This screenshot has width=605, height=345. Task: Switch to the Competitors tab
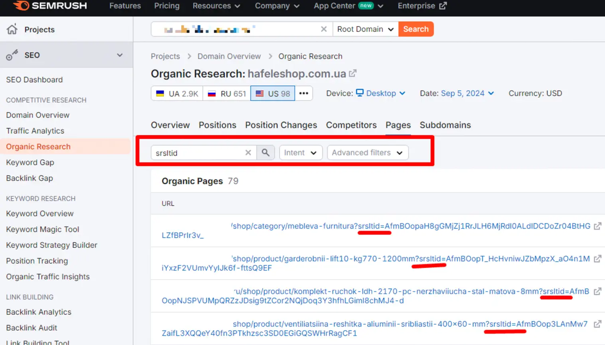pyautogui.click(x=351, y=125)
